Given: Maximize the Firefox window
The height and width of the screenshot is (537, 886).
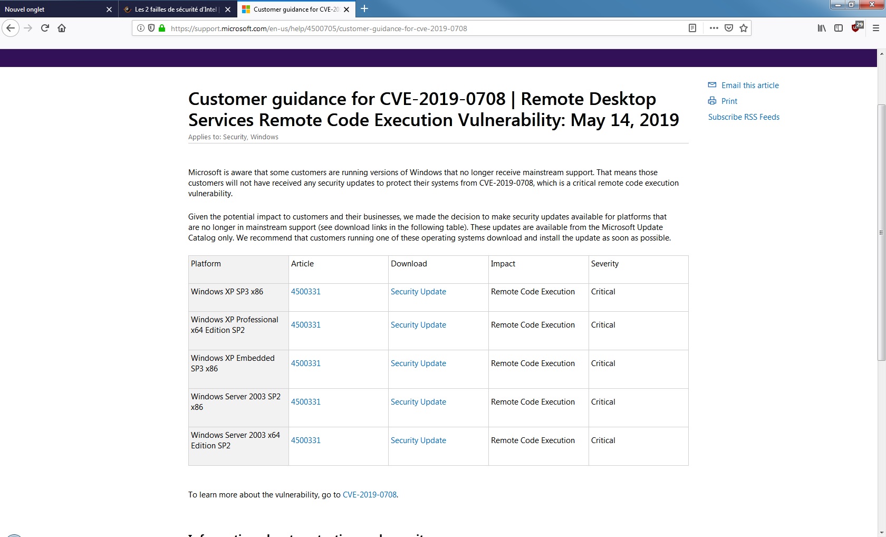Looking at the screenshot, I should tap(851, 5).
